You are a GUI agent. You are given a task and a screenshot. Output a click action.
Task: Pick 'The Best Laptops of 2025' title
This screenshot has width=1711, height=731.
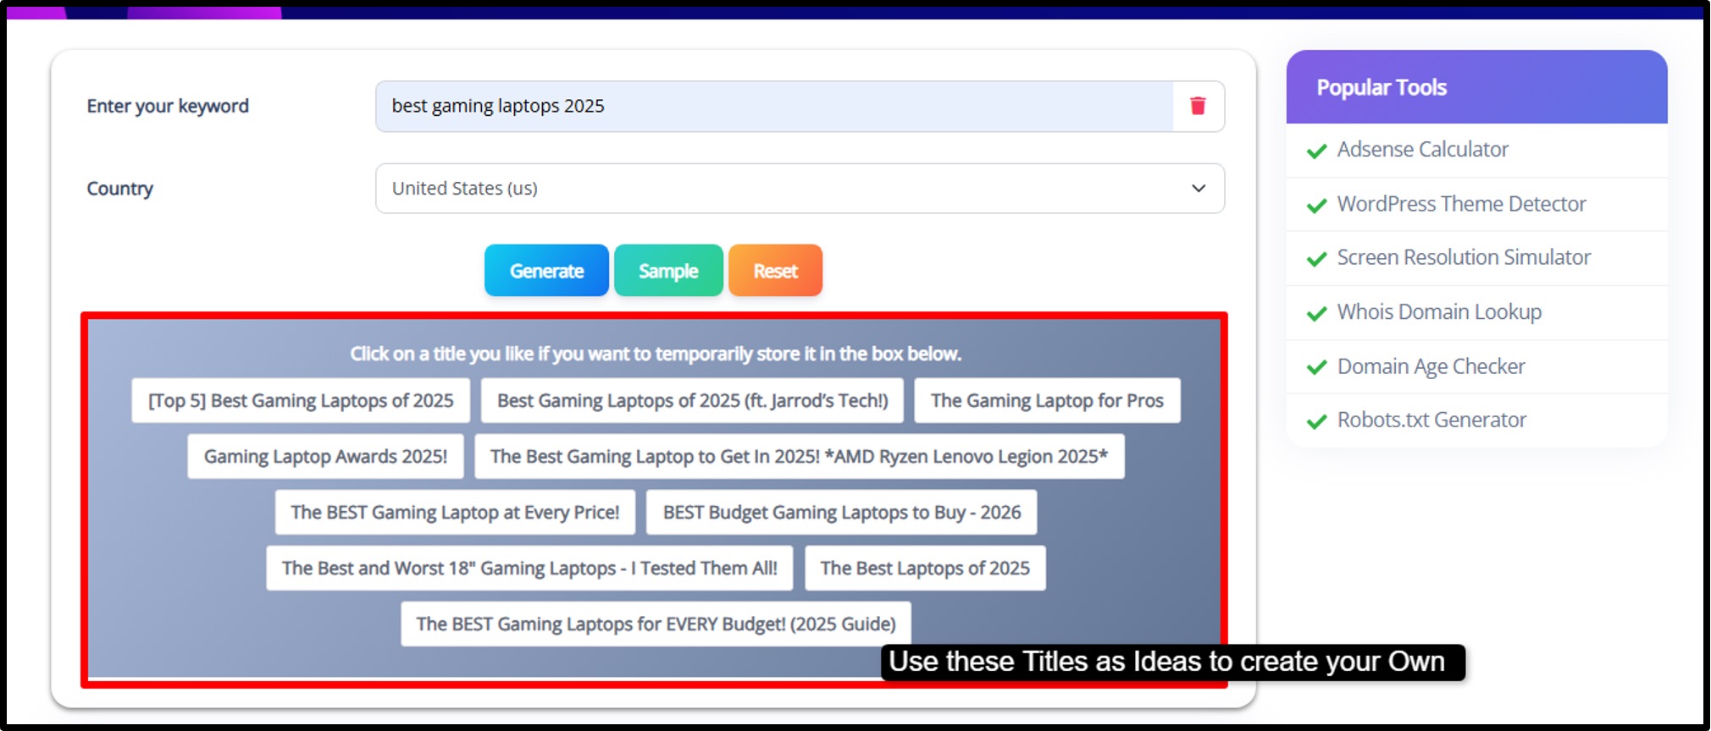pos(925,568)
